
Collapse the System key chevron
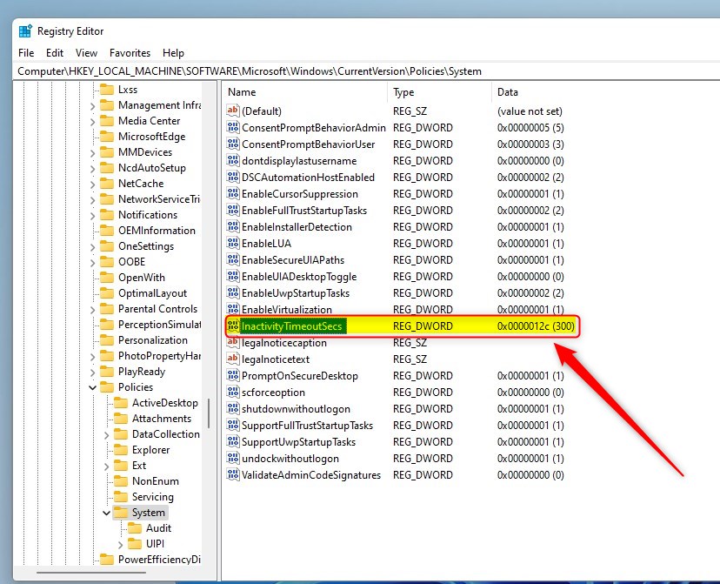[x=106, y=513]
